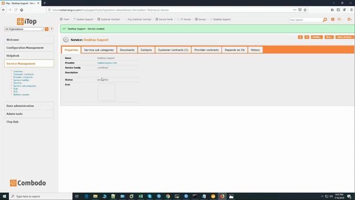Open the Welcome menu
The image size is (355, 200).
point(29,39)
